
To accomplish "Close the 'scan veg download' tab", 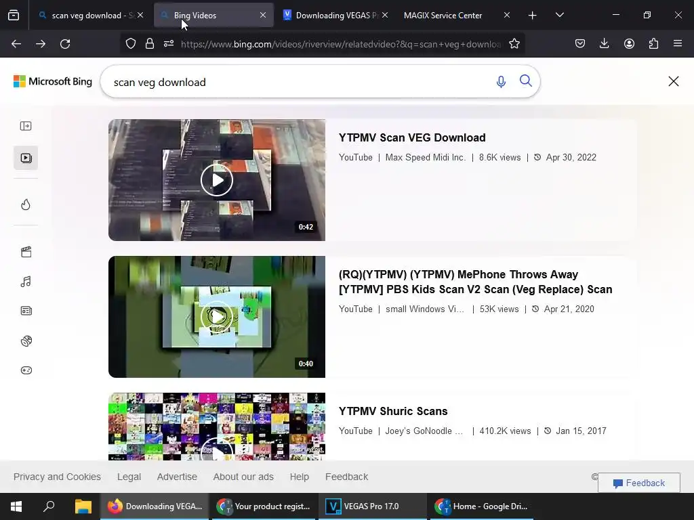I will (140, 16).
